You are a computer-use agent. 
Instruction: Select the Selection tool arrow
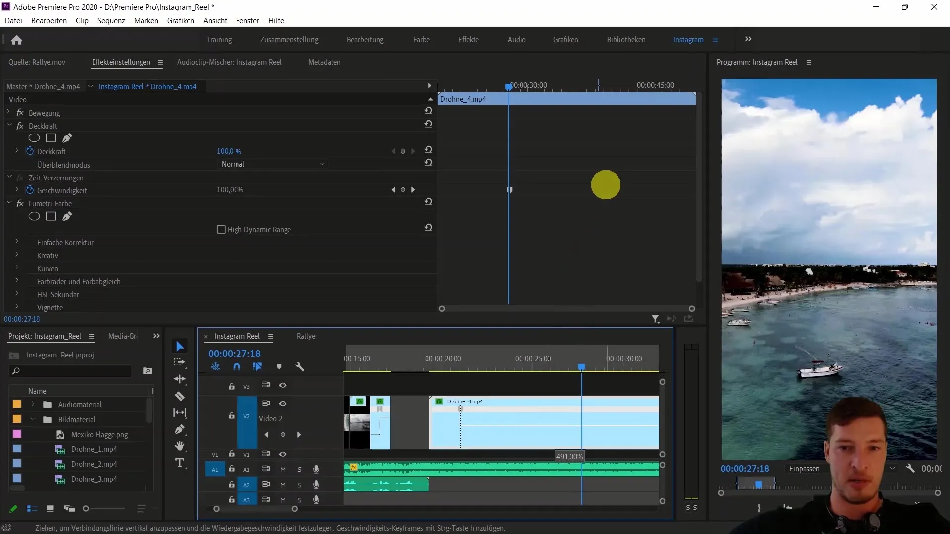click(x=180, y=346)
